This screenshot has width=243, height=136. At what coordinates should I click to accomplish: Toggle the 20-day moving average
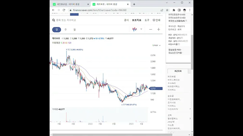click(x=63, y=43)
